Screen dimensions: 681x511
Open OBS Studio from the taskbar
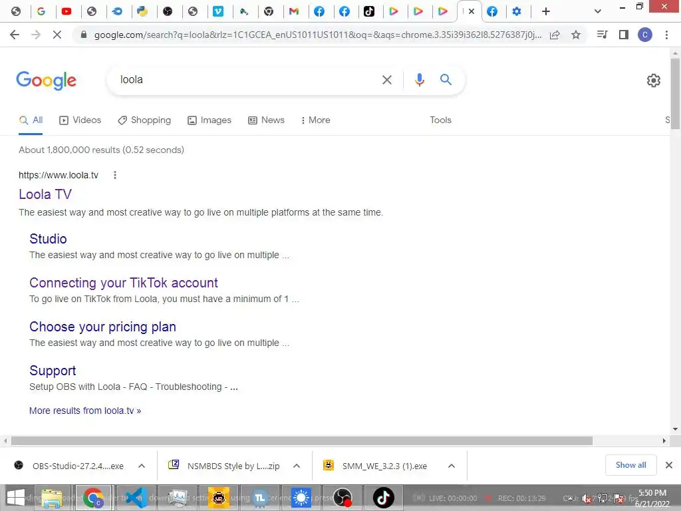(342, 498)
